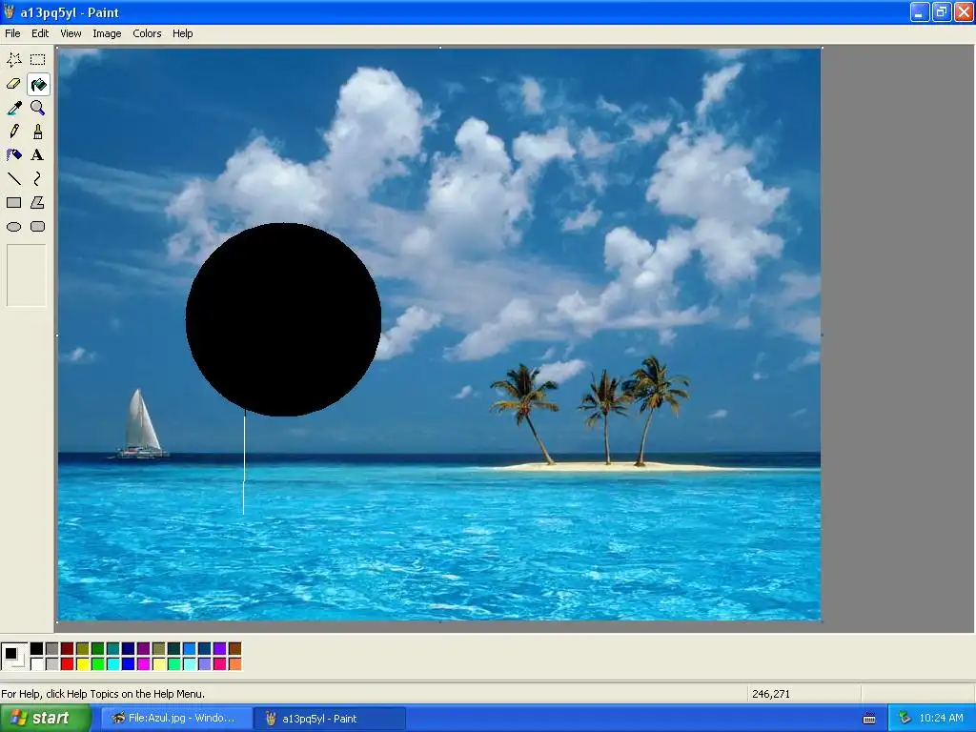Choose the dark gray swatch
Image resolution: width=976 pixels, height=732 pixels.
(x=52, y=648)
